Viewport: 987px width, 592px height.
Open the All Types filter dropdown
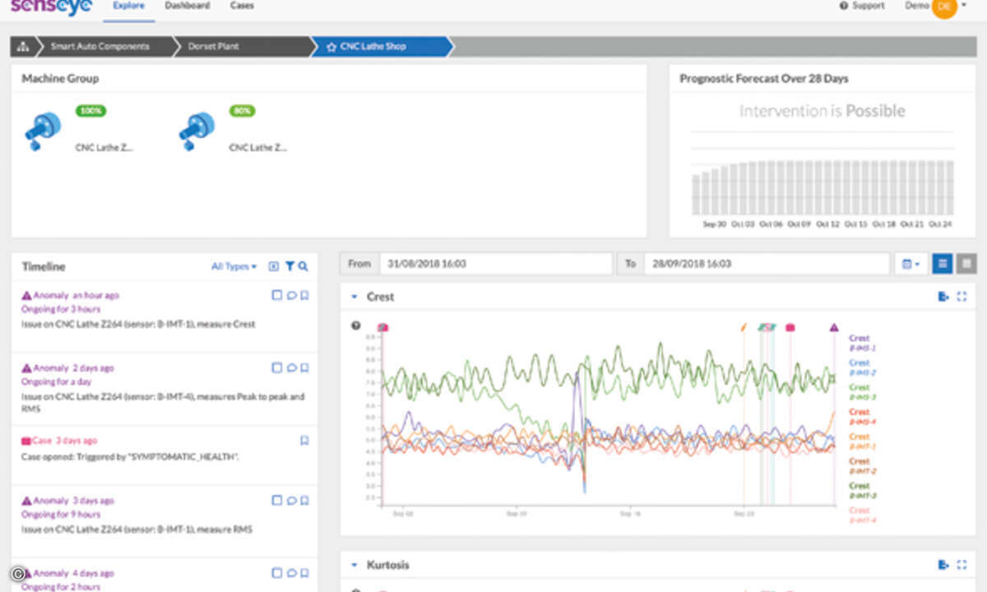tap(234, 266)
